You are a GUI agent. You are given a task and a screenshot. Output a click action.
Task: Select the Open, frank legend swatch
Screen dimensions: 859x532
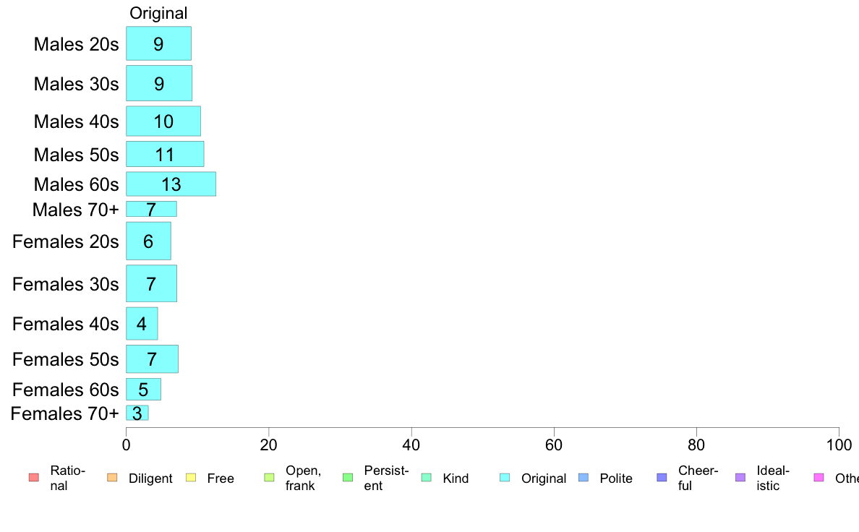(269, 478)
